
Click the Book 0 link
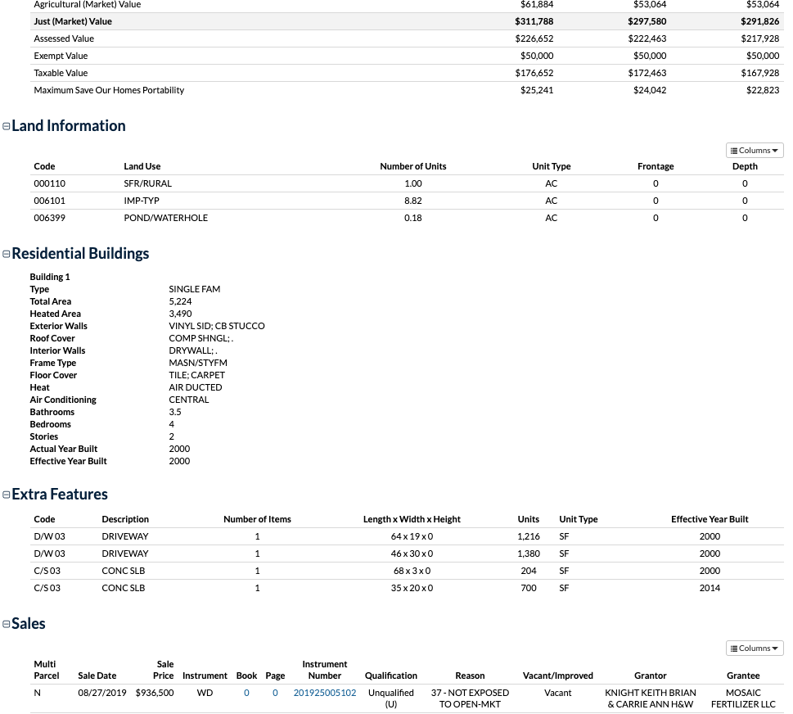tap(246, 693)
